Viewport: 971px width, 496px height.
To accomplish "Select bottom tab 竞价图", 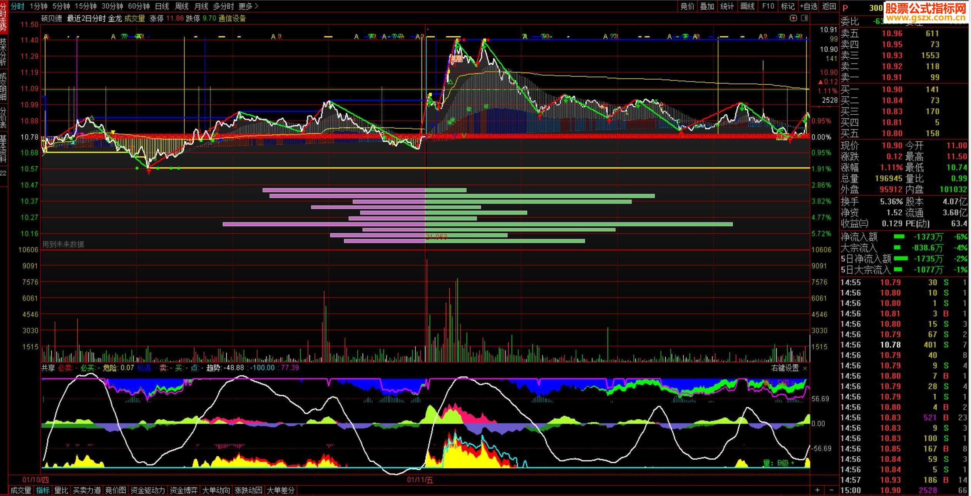I will coord(116,490).
